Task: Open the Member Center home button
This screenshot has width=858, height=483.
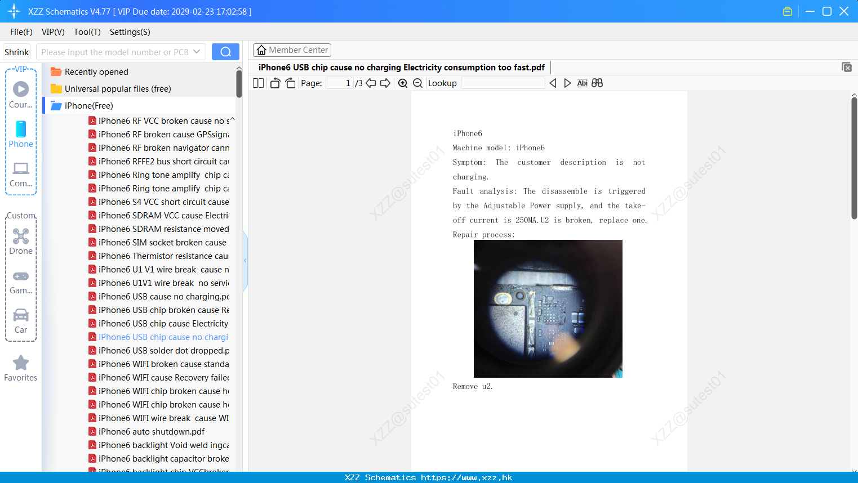Action: point(292,50)
